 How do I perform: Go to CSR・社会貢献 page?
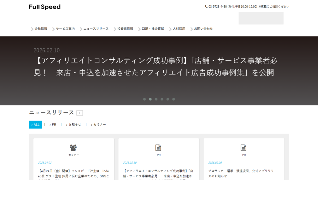pos(153,29)
